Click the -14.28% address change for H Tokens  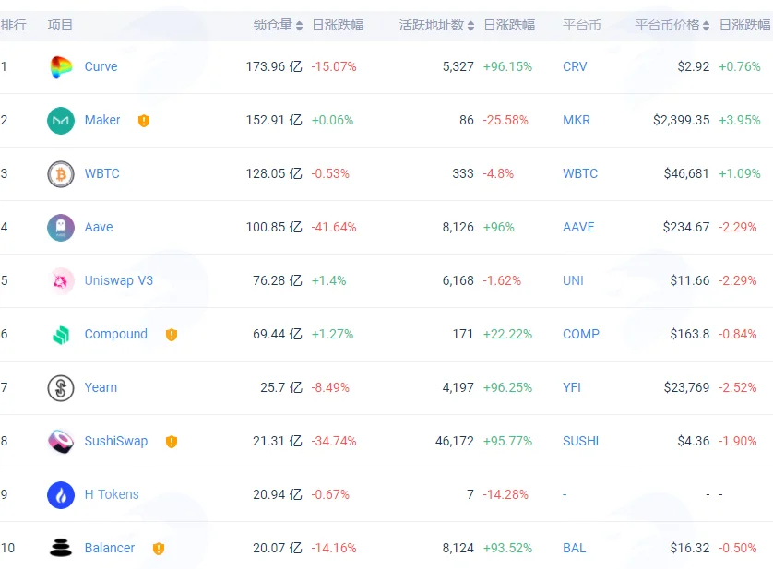(x=505, y=494)
